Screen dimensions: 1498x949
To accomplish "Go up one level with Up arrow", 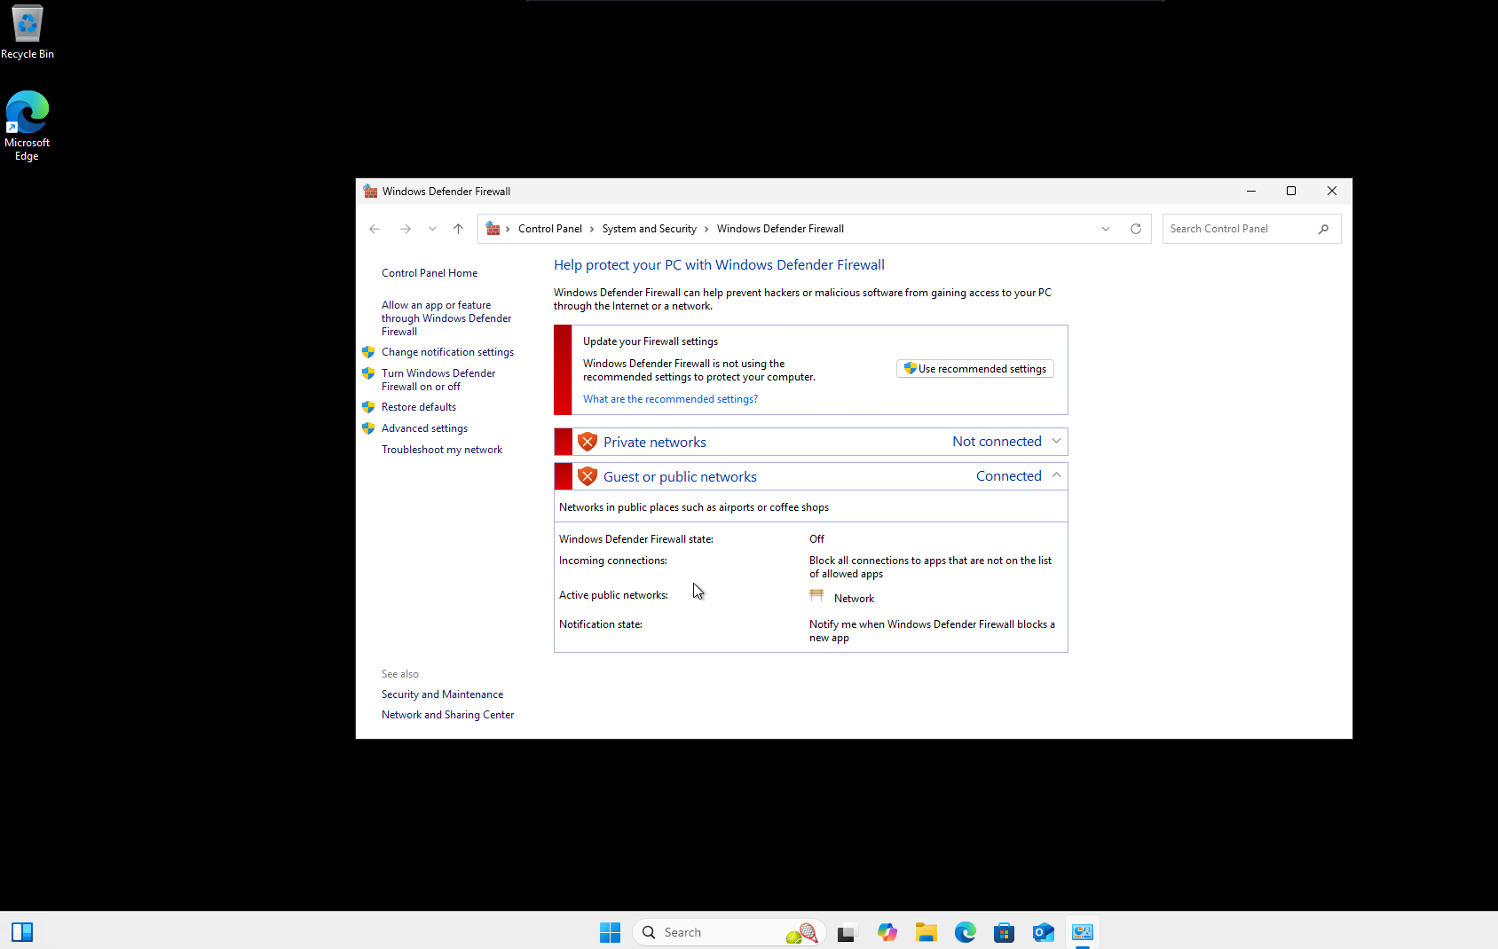I will coord(458,229).
